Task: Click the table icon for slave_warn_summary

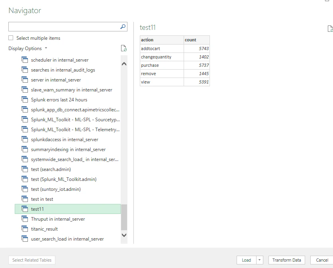Action: tap(25, 90)
